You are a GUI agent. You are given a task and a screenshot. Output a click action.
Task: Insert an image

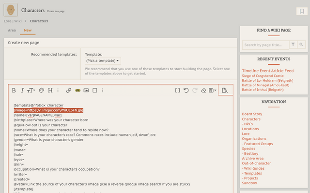click(86, 90)
